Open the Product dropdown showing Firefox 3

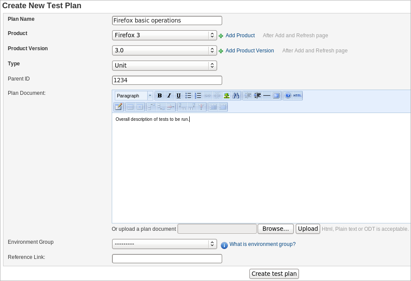[164, 36]
